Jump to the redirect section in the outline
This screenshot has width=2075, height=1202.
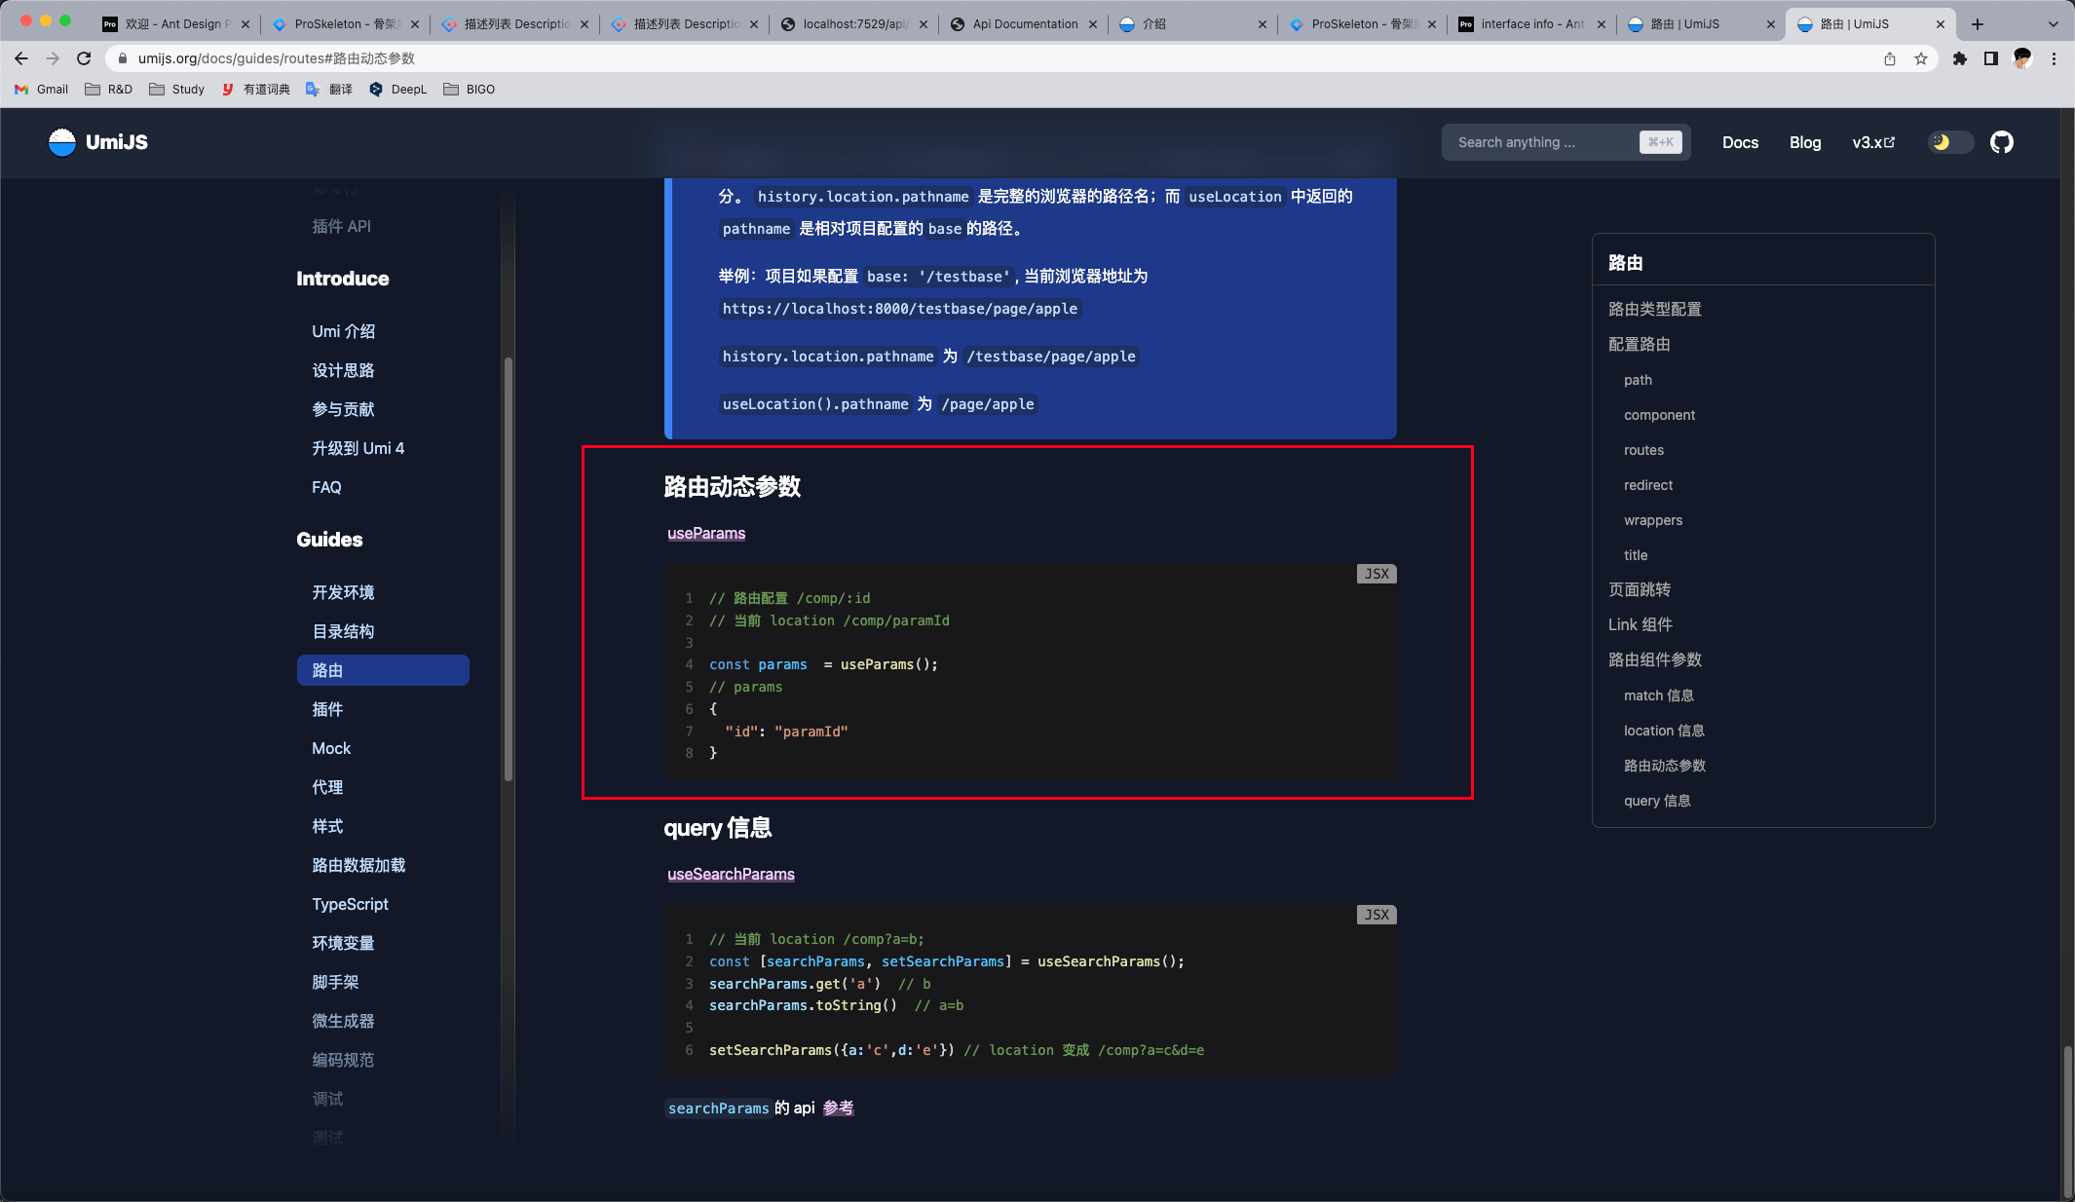[x=1648, y=485]
